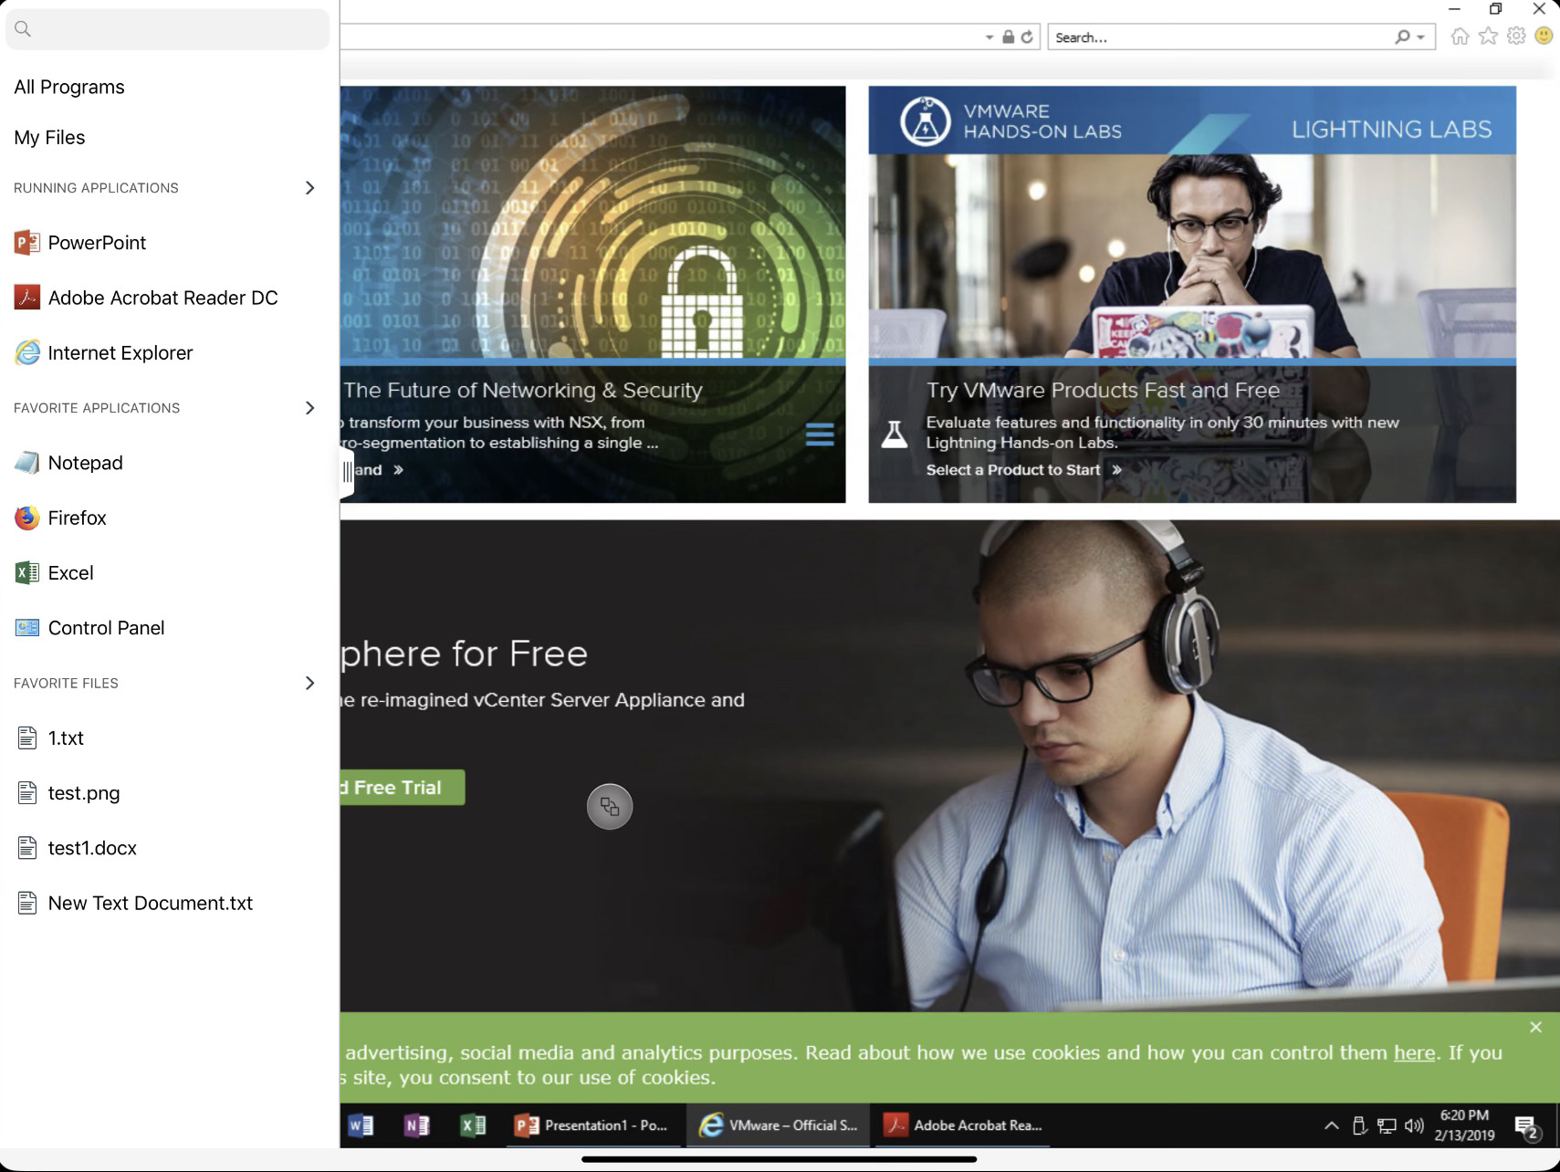Viewport: 1560px width, 1172px height.
Task: Switch to Presentation1 PowerPoint taskbar item
Action: (x=592, y=1125)
